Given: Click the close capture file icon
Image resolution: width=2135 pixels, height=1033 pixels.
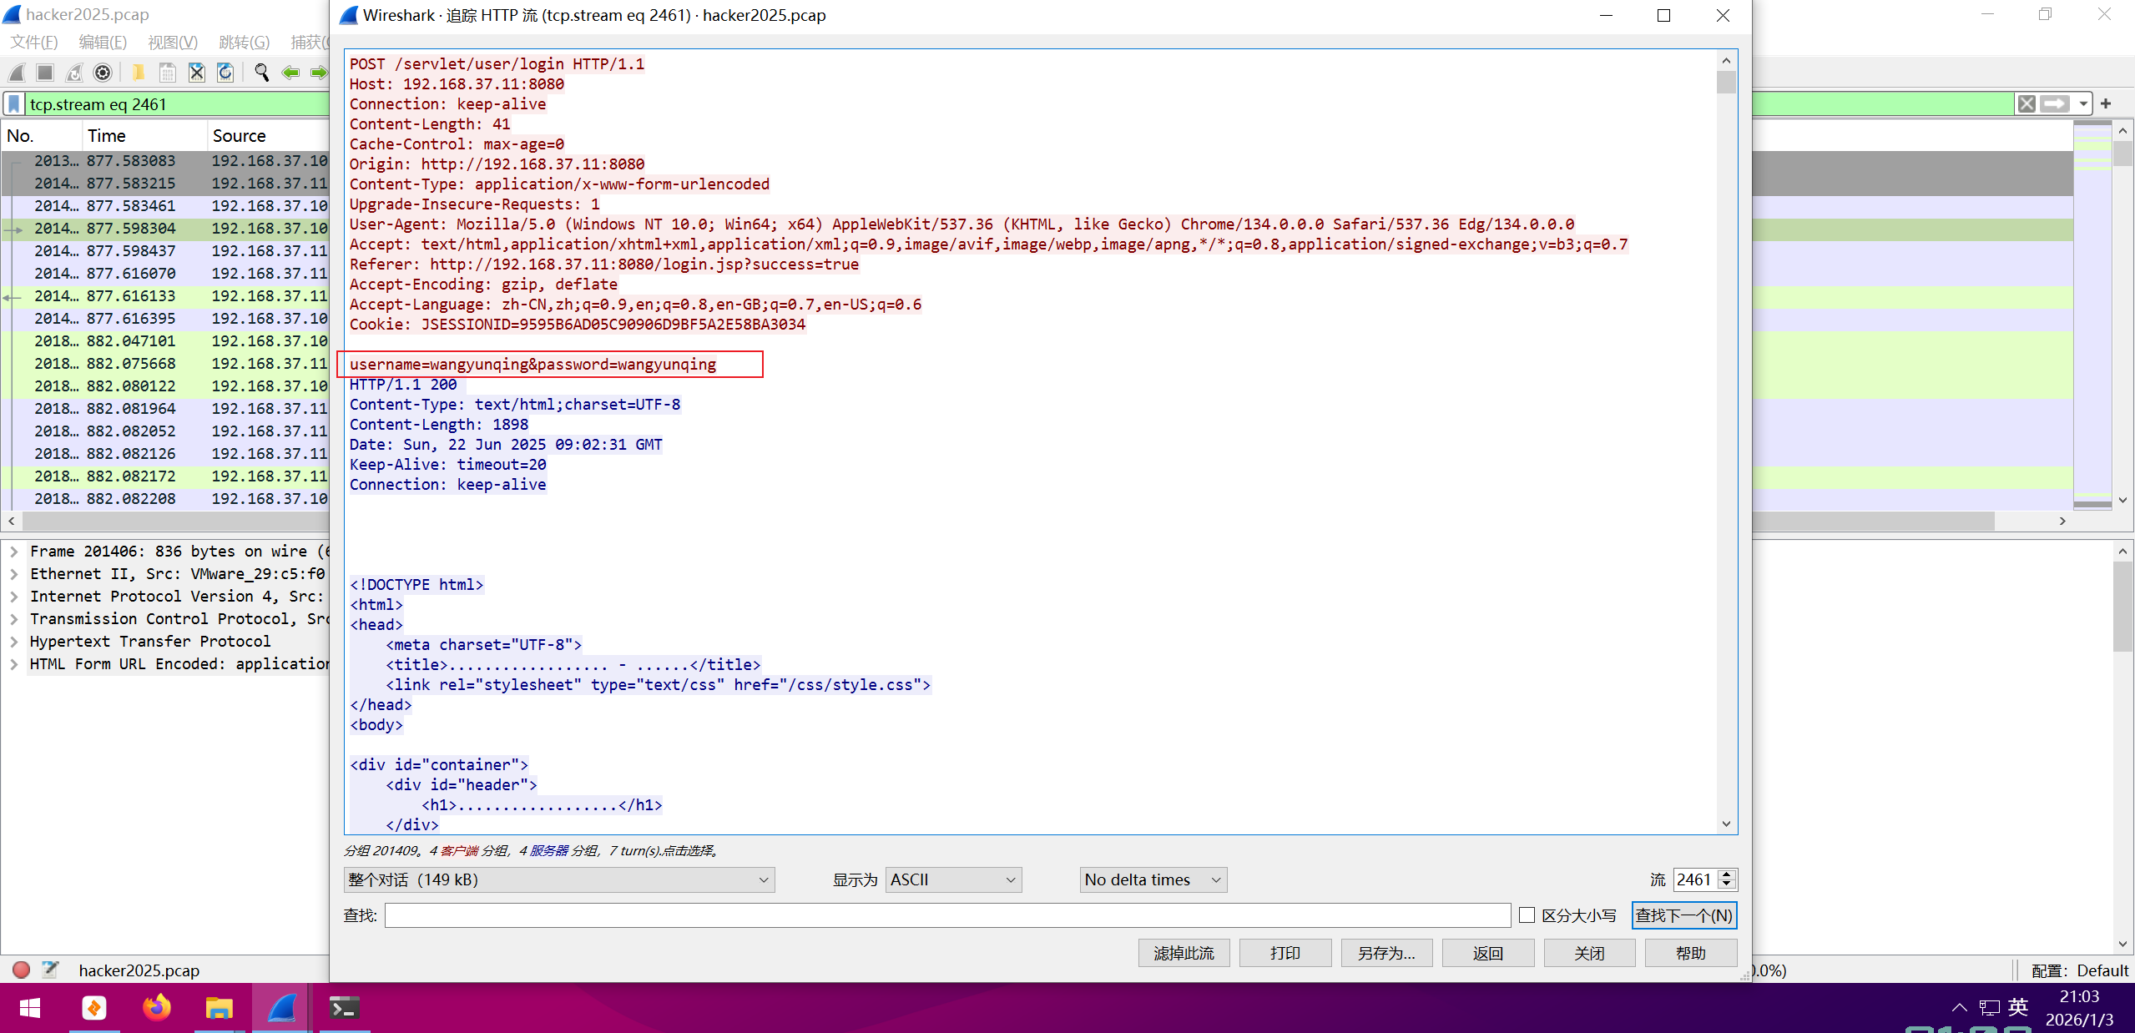Looking at the screenshot, I should pyautogui.click(x=196, y=73).
